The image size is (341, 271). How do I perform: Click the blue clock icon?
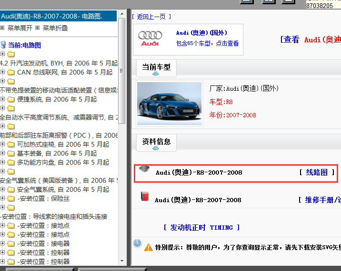pyautogui.click(x=138, y=243)
